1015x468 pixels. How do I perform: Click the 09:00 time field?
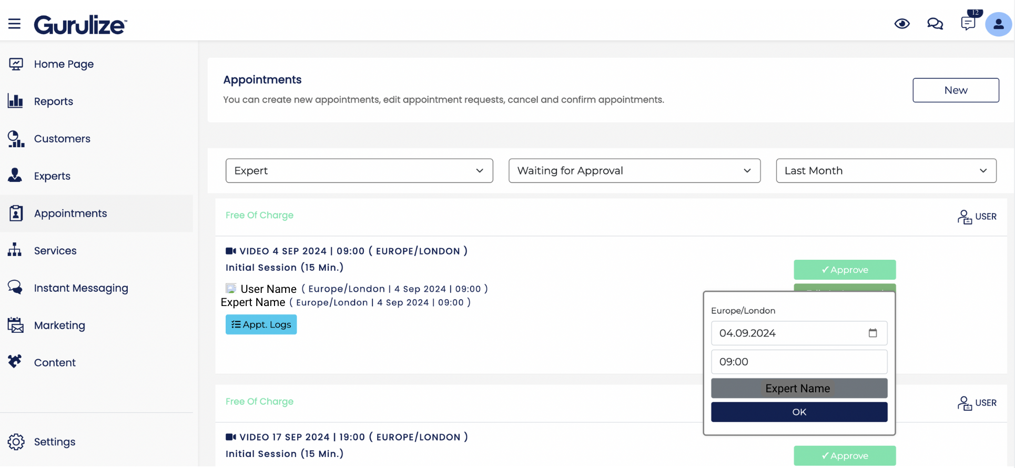click(x=799, y=362)
